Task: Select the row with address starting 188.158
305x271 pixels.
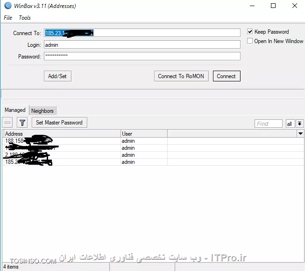Action: 153,141
